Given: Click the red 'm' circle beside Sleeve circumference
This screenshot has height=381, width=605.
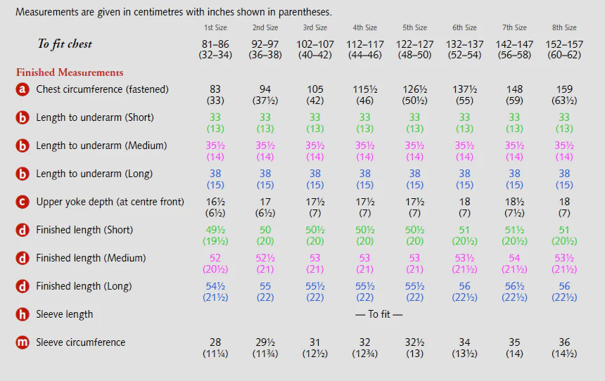Looking at the screenshot, I should pos(23,342).
